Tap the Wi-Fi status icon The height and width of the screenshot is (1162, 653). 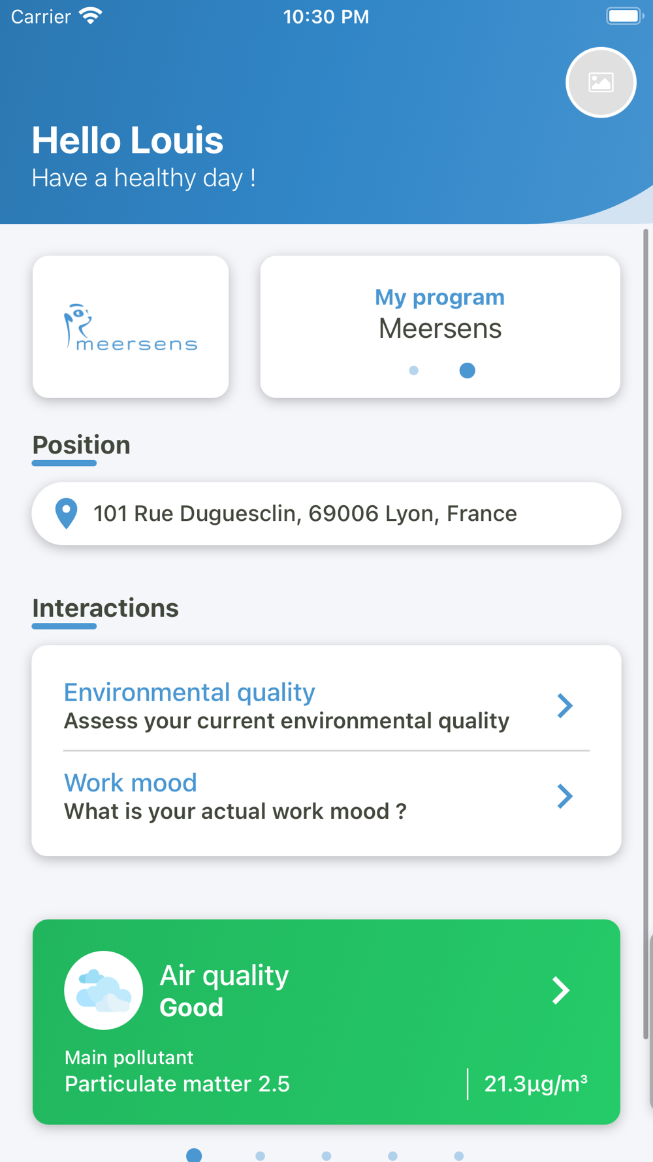tap(91, 16)
